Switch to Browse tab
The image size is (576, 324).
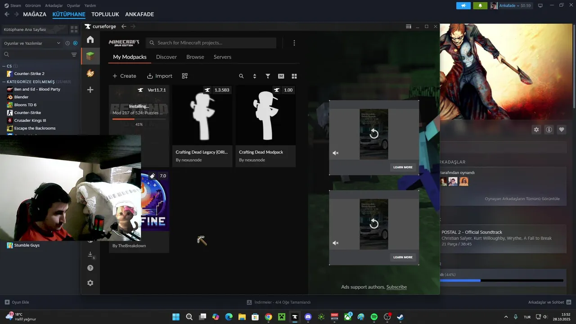click(x=195, y=57)
